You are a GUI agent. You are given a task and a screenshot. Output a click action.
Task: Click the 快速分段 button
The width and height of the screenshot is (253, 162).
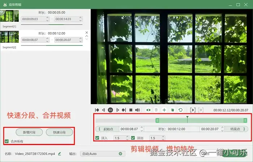59,132
